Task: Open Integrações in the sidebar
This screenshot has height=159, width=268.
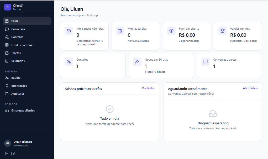Action: coord(27,86)
